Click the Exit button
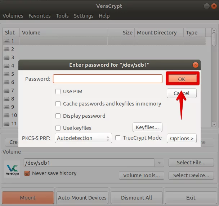The width and height of the screenshot is (219, 206). [x=191, y=198]
